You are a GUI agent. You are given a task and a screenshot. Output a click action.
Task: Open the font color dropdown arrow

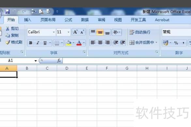[x=84, y=43]
